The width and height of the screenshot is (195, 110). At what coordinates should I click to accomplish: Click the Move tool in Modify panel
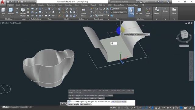coord(67,9)
